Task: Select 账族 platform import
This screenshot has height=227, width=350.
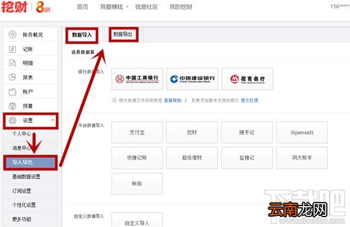Action: click(x=137, y=183)
